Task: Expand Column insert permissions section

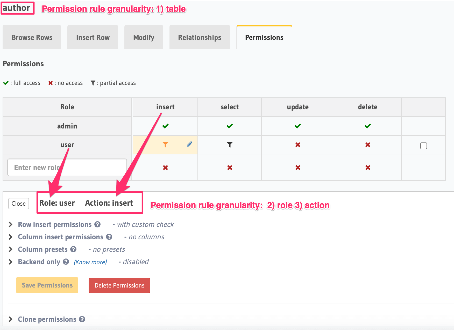Action: (60, 237)
